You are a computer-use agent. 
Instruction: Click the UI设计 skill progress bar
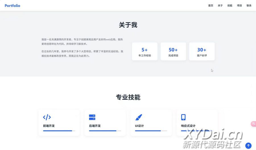pyautogui.click(x=151, y=131)
